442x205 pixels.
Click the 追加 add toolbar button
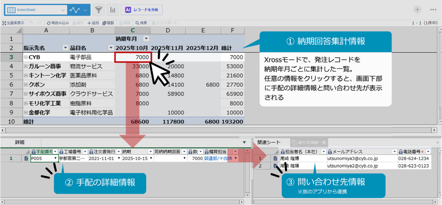point(93,23)
